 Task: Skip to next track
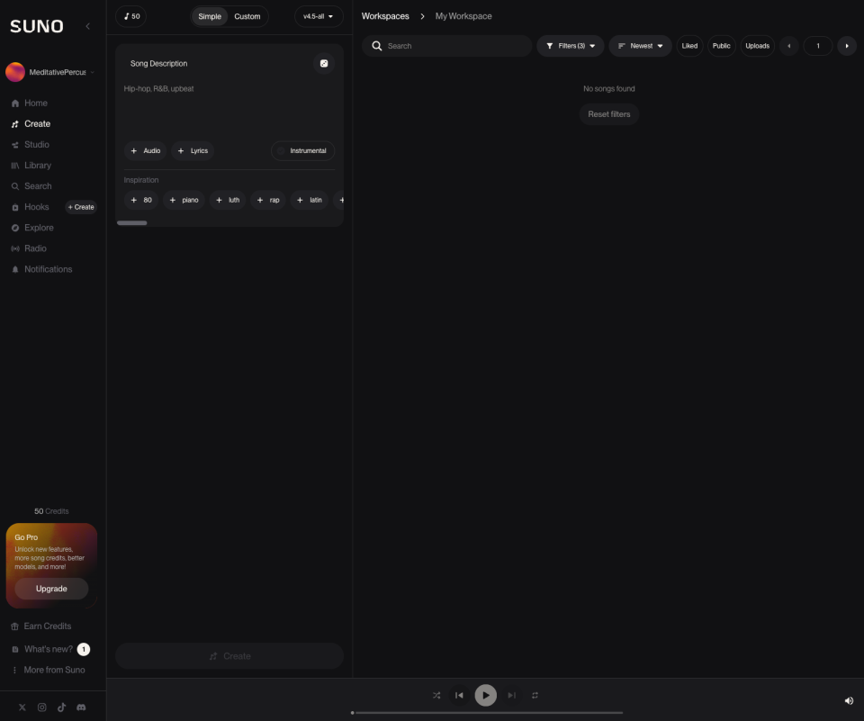coord(512,695)
